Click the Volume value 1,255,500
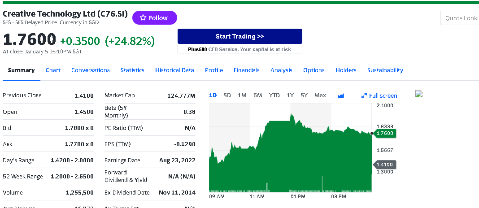 79,193
